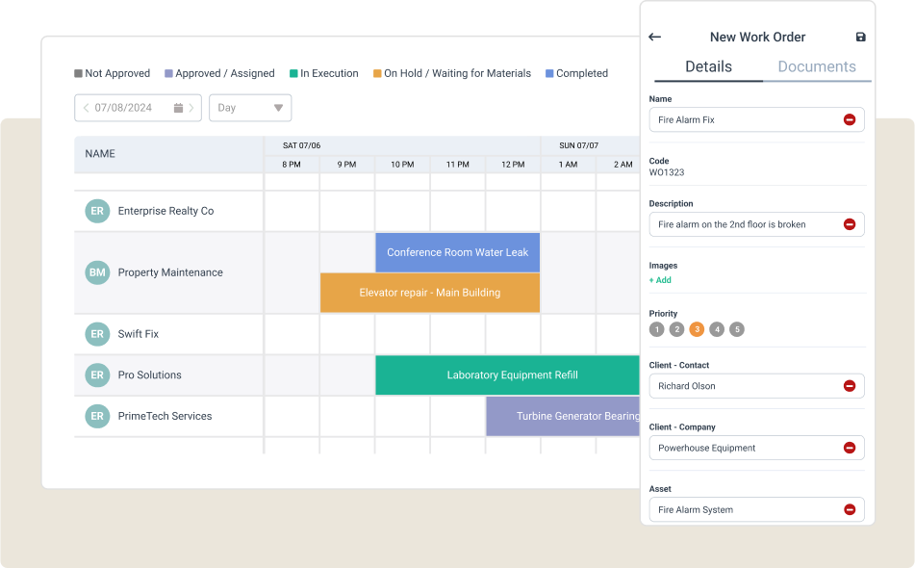This screenshot has height=568, width=915.
Task: Open the Elevator repair - Main Building task
Action: (x=429, y=293)
